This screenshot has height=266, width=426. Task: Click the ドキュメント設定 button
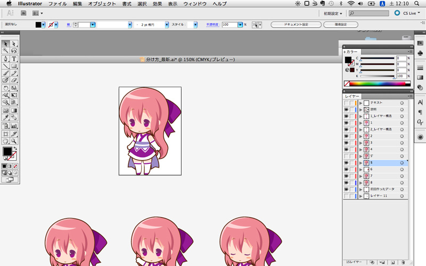click(x=296, y=24)
